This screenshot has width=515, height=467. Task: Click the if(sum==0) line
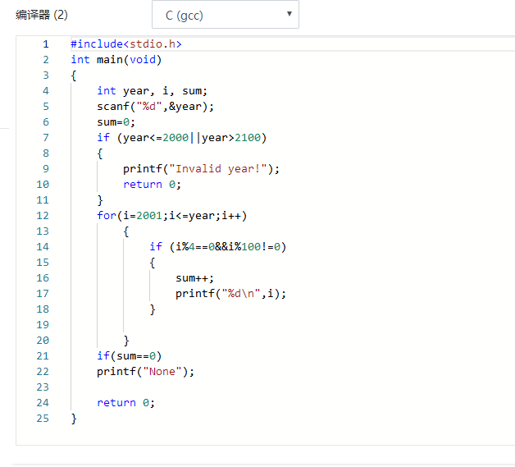[129, 356]
